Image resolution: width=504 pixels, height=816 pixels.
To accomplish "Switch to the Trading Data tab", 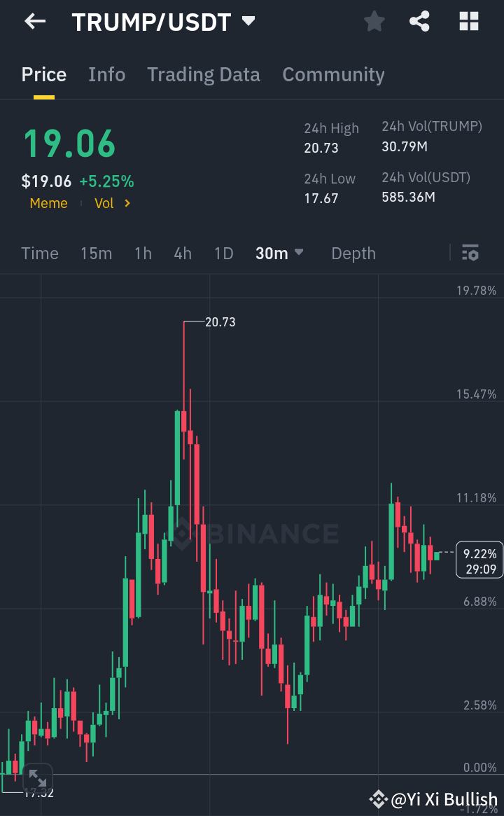I will (203, 74).
